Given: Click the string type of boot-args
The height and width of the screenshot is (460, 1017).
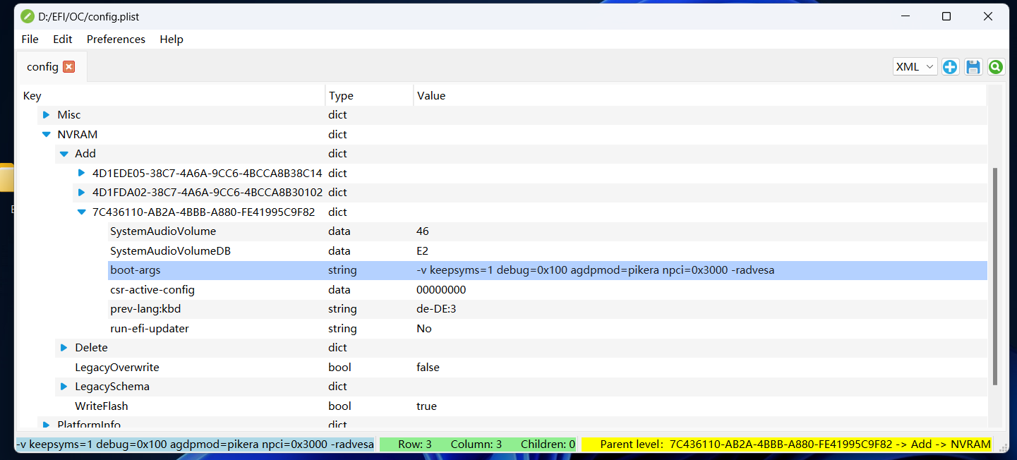Looking at the screenshot, I should [342, 270].
